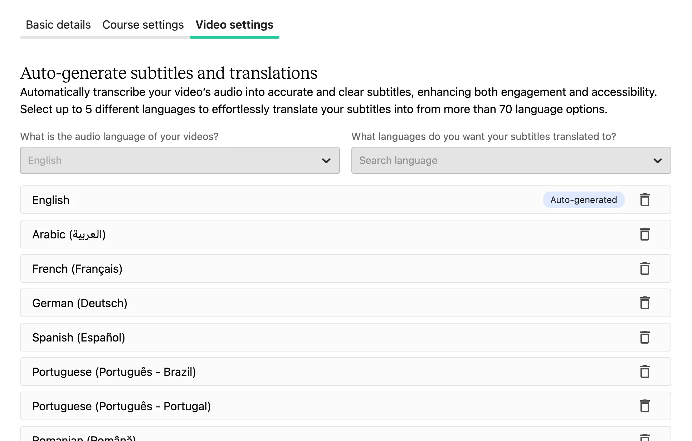
Task: Click the audio language question label
Action: [119, 136]
